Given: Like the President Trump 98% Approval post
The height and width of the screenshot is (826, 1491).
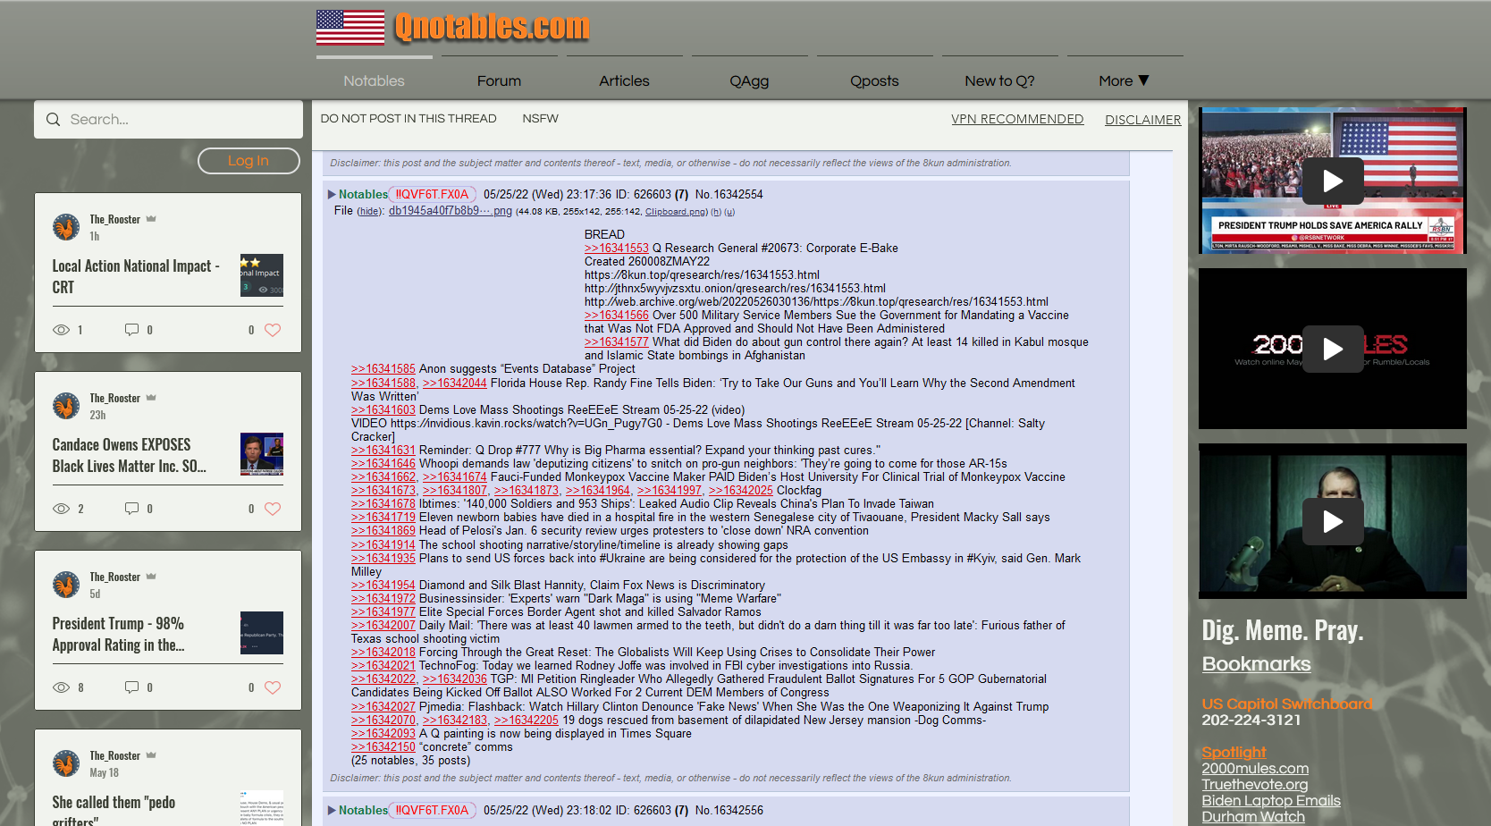Looking at the screenshot, I should point(273,687).
